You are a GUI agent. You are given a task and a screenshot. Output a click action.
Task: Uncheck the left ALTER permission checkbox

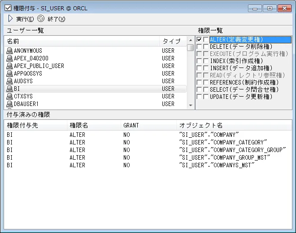coord(199,40)
